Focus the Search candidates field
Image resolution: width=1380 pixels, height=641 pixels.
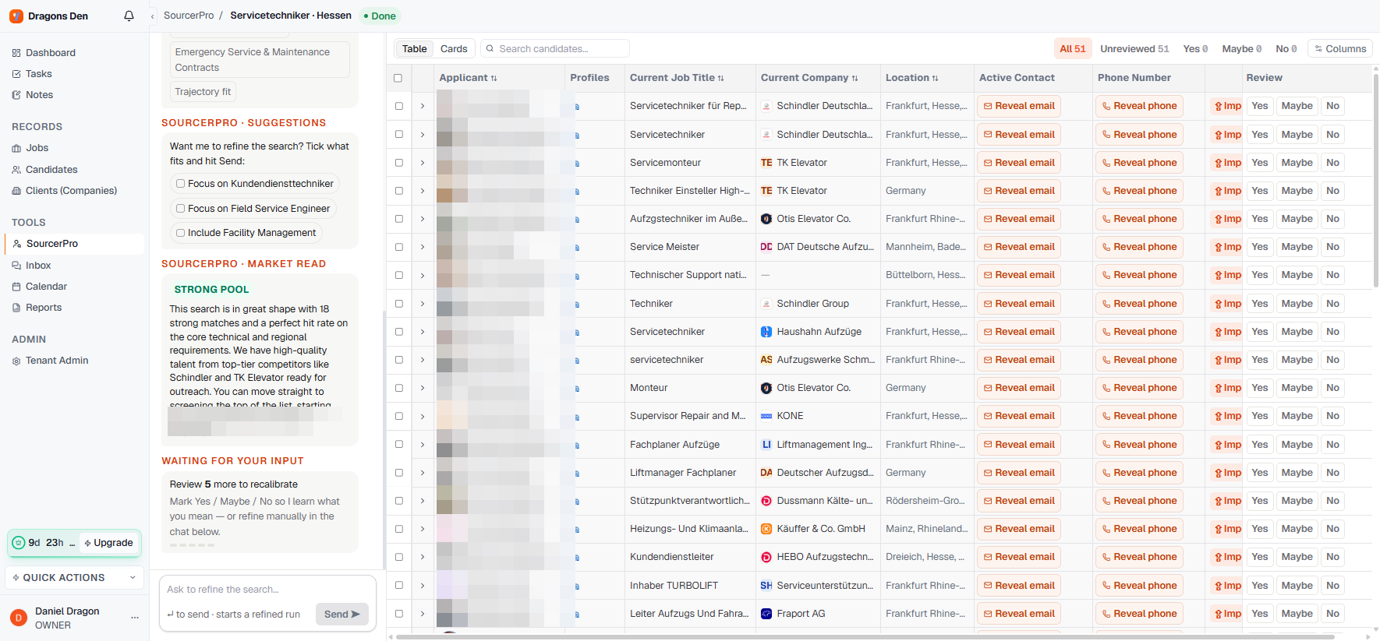[555, 49]
